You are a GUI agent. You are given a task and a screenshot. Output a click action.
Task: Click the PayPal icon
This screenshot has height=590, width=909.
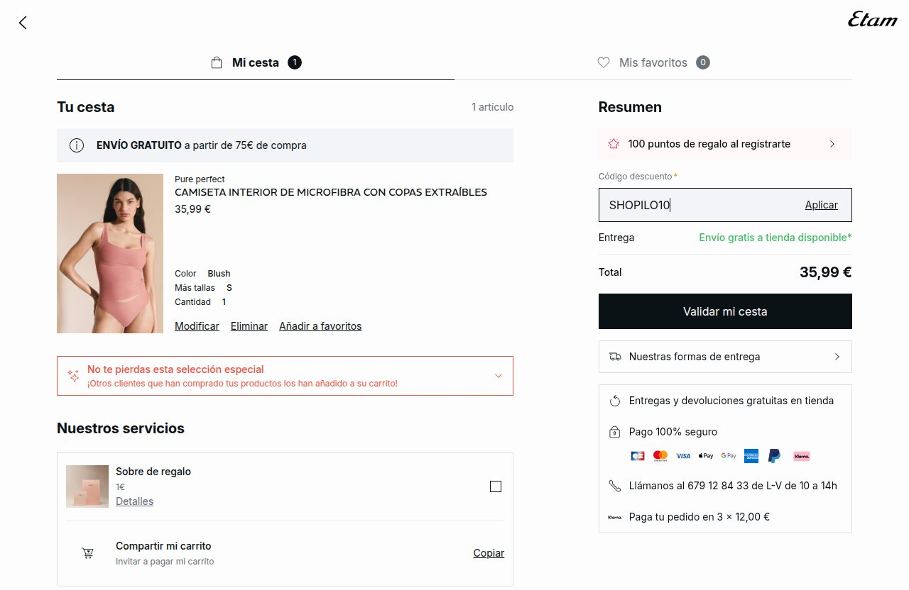pos(774,456)
